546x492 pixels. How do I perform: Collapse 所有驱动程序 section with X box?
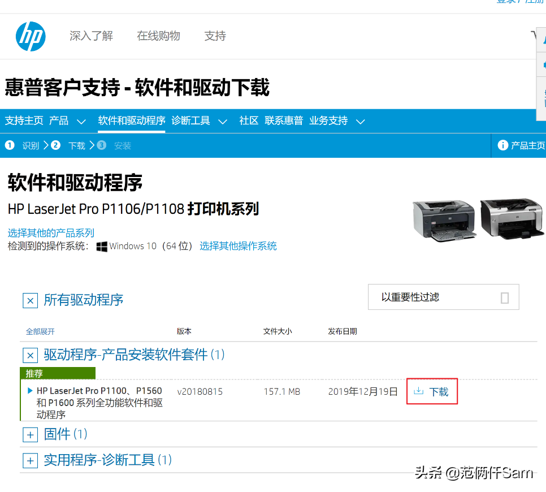coord(31,300)
